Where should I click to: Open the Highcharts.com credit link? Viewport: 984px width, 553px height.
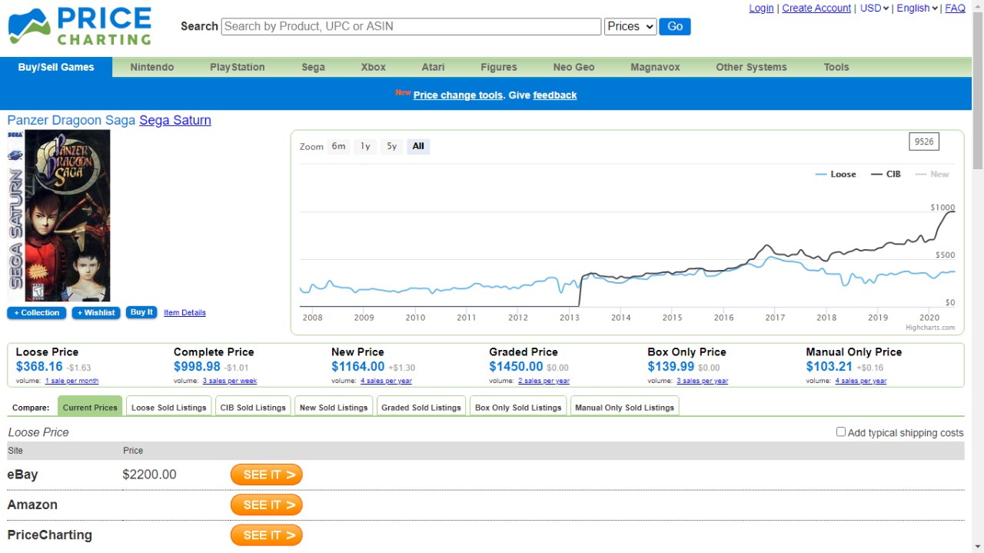(x=930, y=328)
